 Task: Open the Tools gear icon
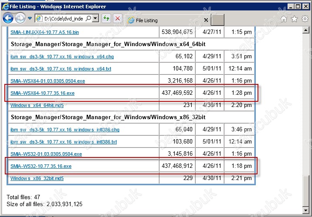point(305,19)
